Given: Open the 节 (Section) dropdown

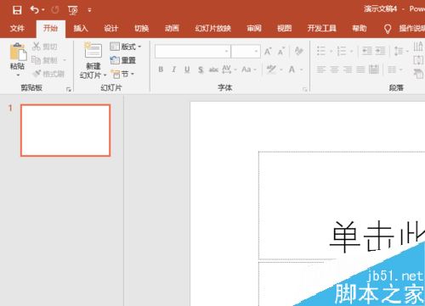Looking at the screenshot, I should [122, 74].
